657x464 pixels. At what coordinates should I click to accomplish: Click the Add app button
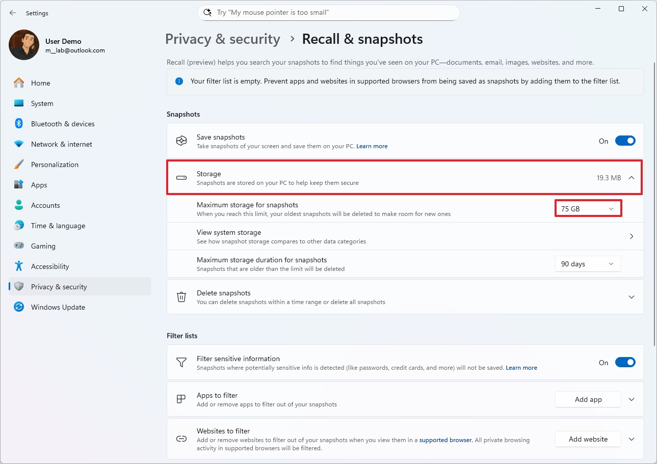(x=588, y=399)
